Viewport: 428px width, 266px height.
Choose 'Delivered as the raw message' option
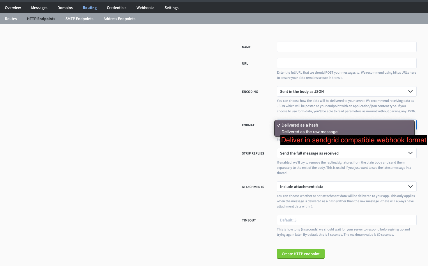344,132
